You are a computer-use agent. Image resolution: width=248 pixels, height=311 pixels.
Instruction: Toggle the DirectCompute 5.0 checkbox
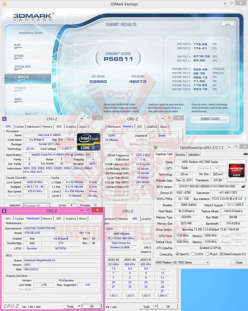[221, 254]
